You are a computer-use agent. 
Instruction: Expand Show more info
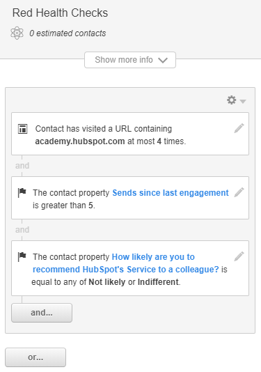130,60
